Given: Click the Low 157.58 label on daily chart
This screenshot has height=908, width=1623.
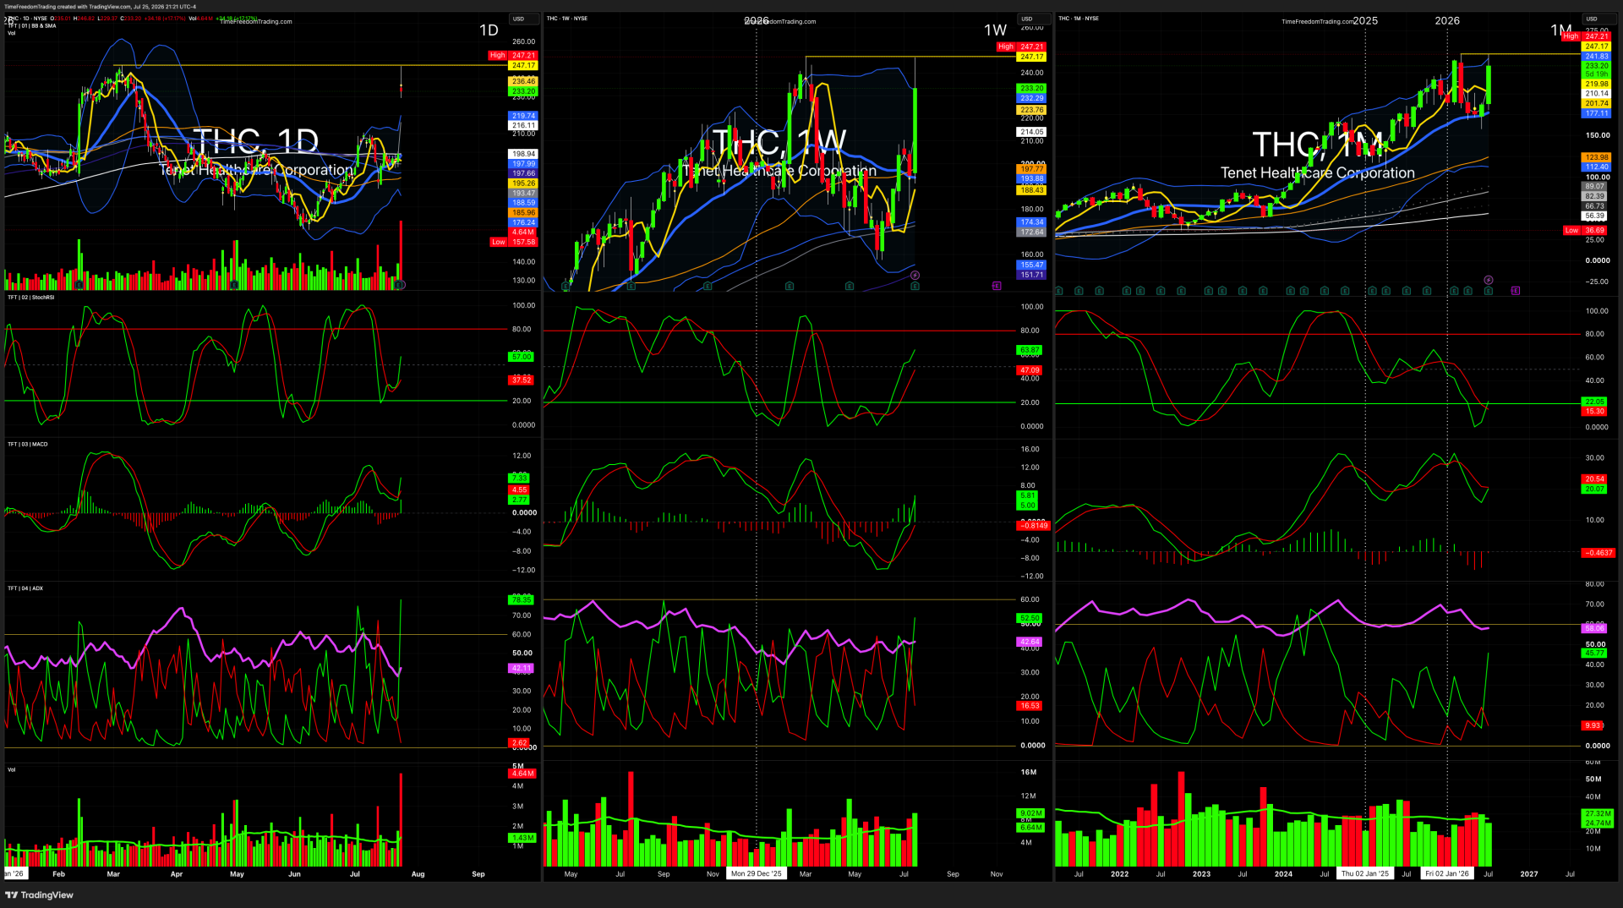Looking at the screenshot, I should coord(514,242).
